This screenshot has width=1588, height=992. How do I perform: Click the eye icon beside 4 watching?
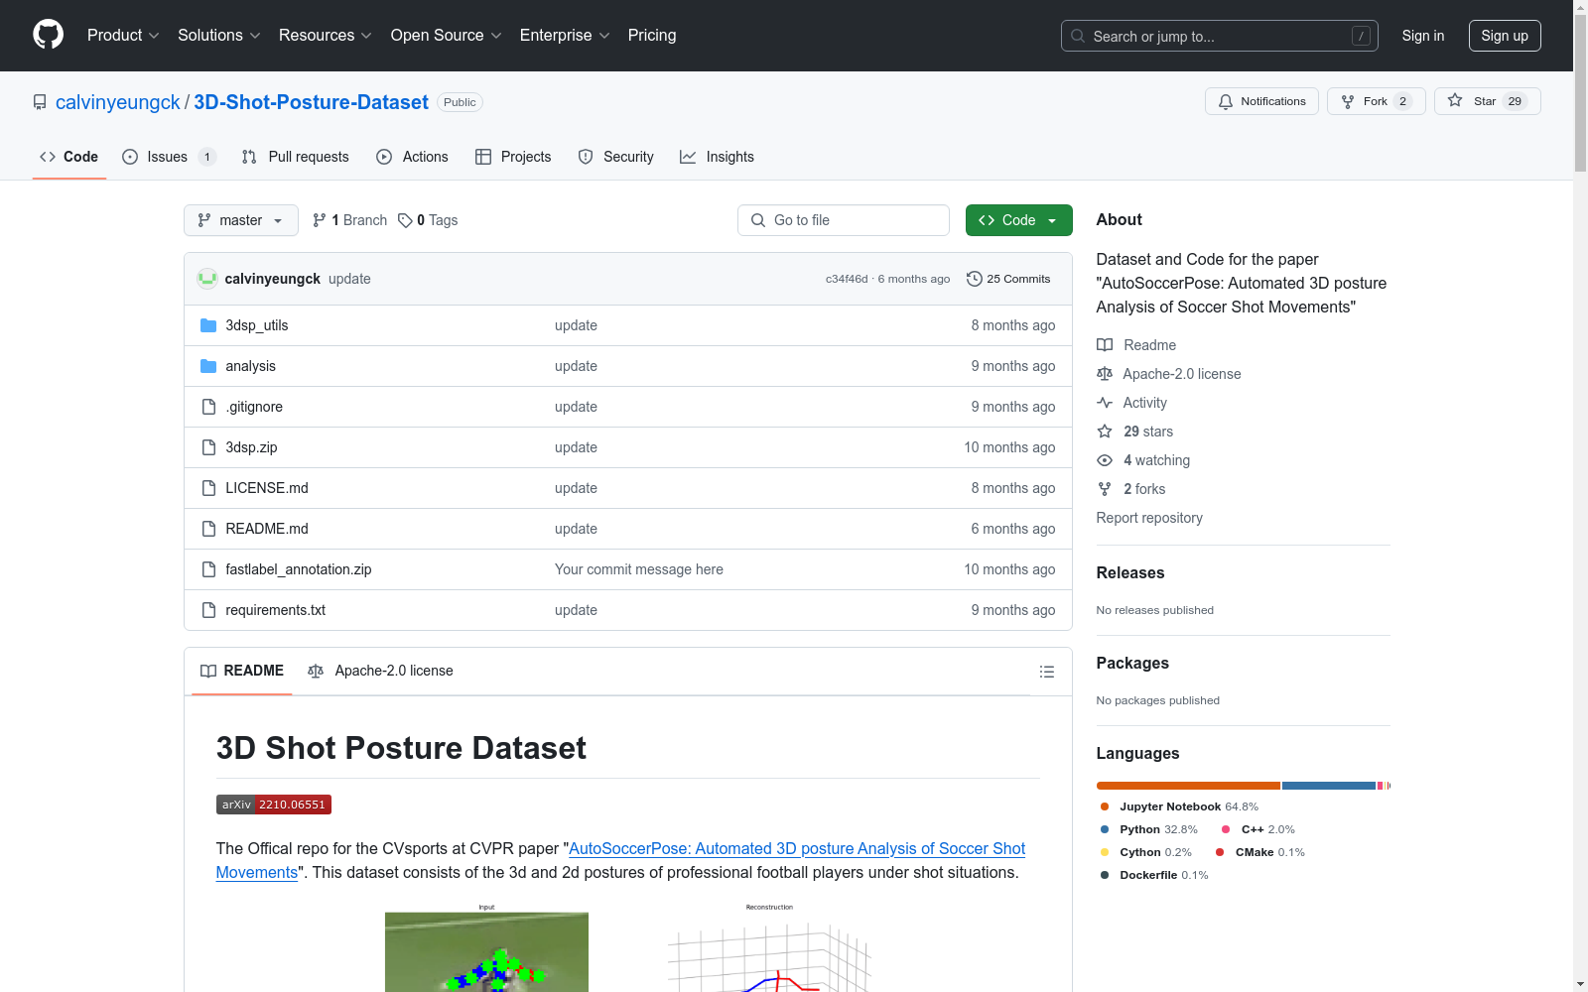[1105, 460]
